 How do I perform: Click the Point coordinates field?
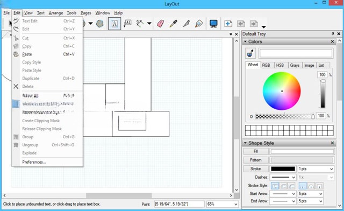click(179, 204)
